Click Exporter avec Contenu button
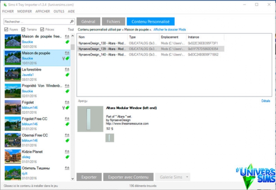 click(x=128, y=177)
